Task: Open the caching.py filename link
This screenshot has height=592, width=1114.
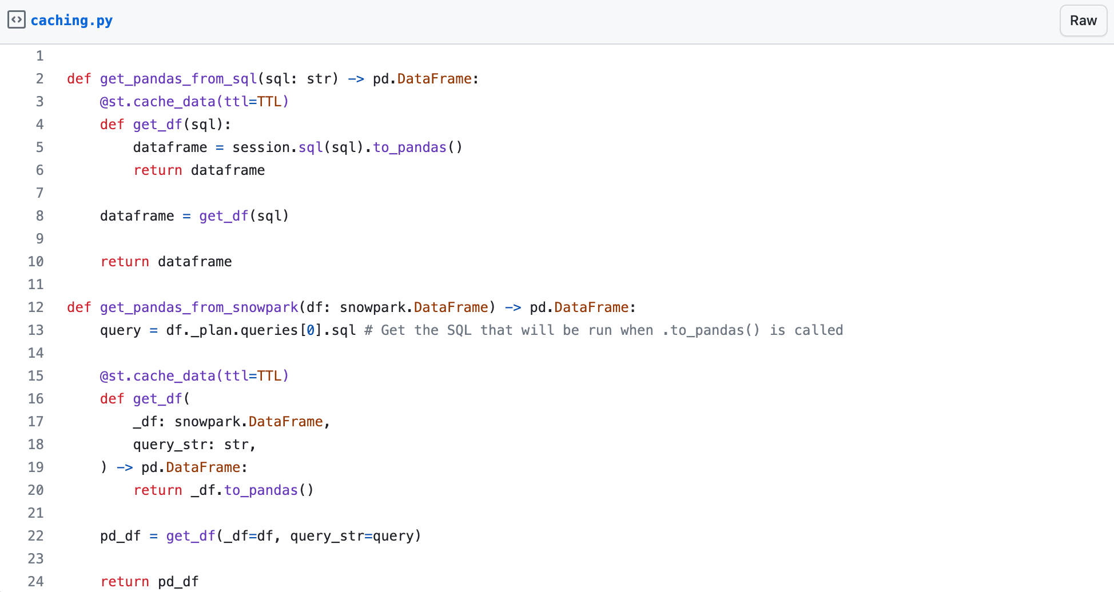Action: tap(71, 21)
